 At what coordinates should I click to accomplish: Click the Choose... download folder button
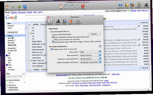pos(94,34)
